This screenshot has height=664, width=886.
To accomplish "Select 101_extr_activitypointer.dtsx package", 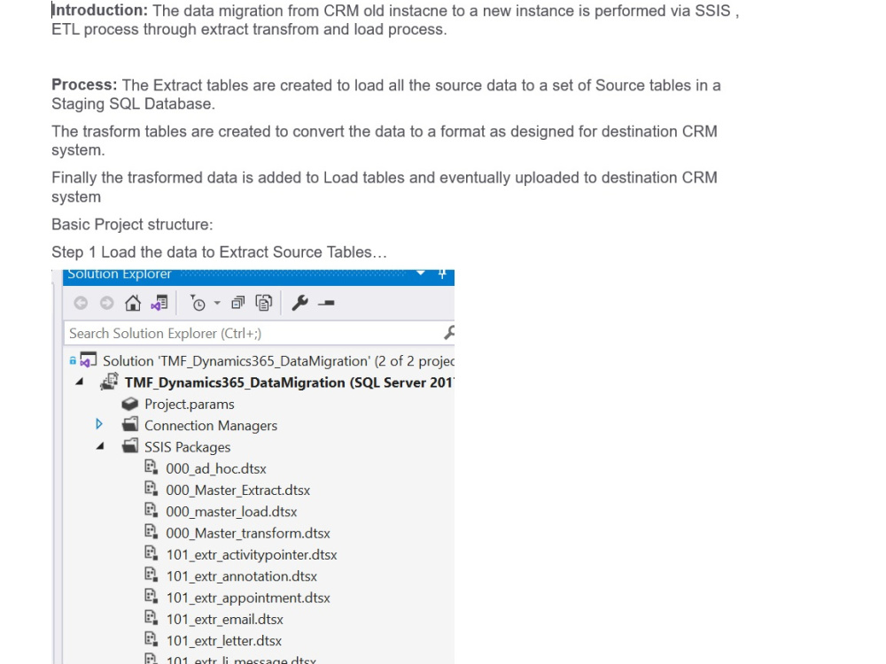I will [252, 555].
